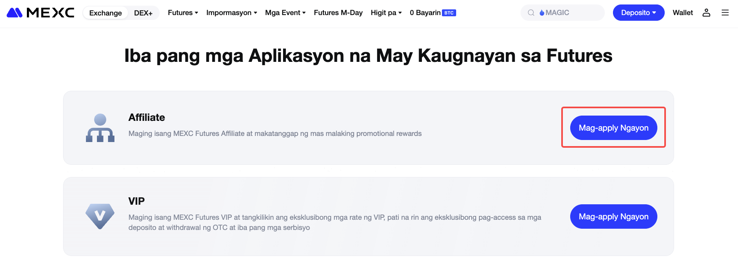Go to Futures M-Day page
This screenshot has height=269, width=738.
click(338, 13)
